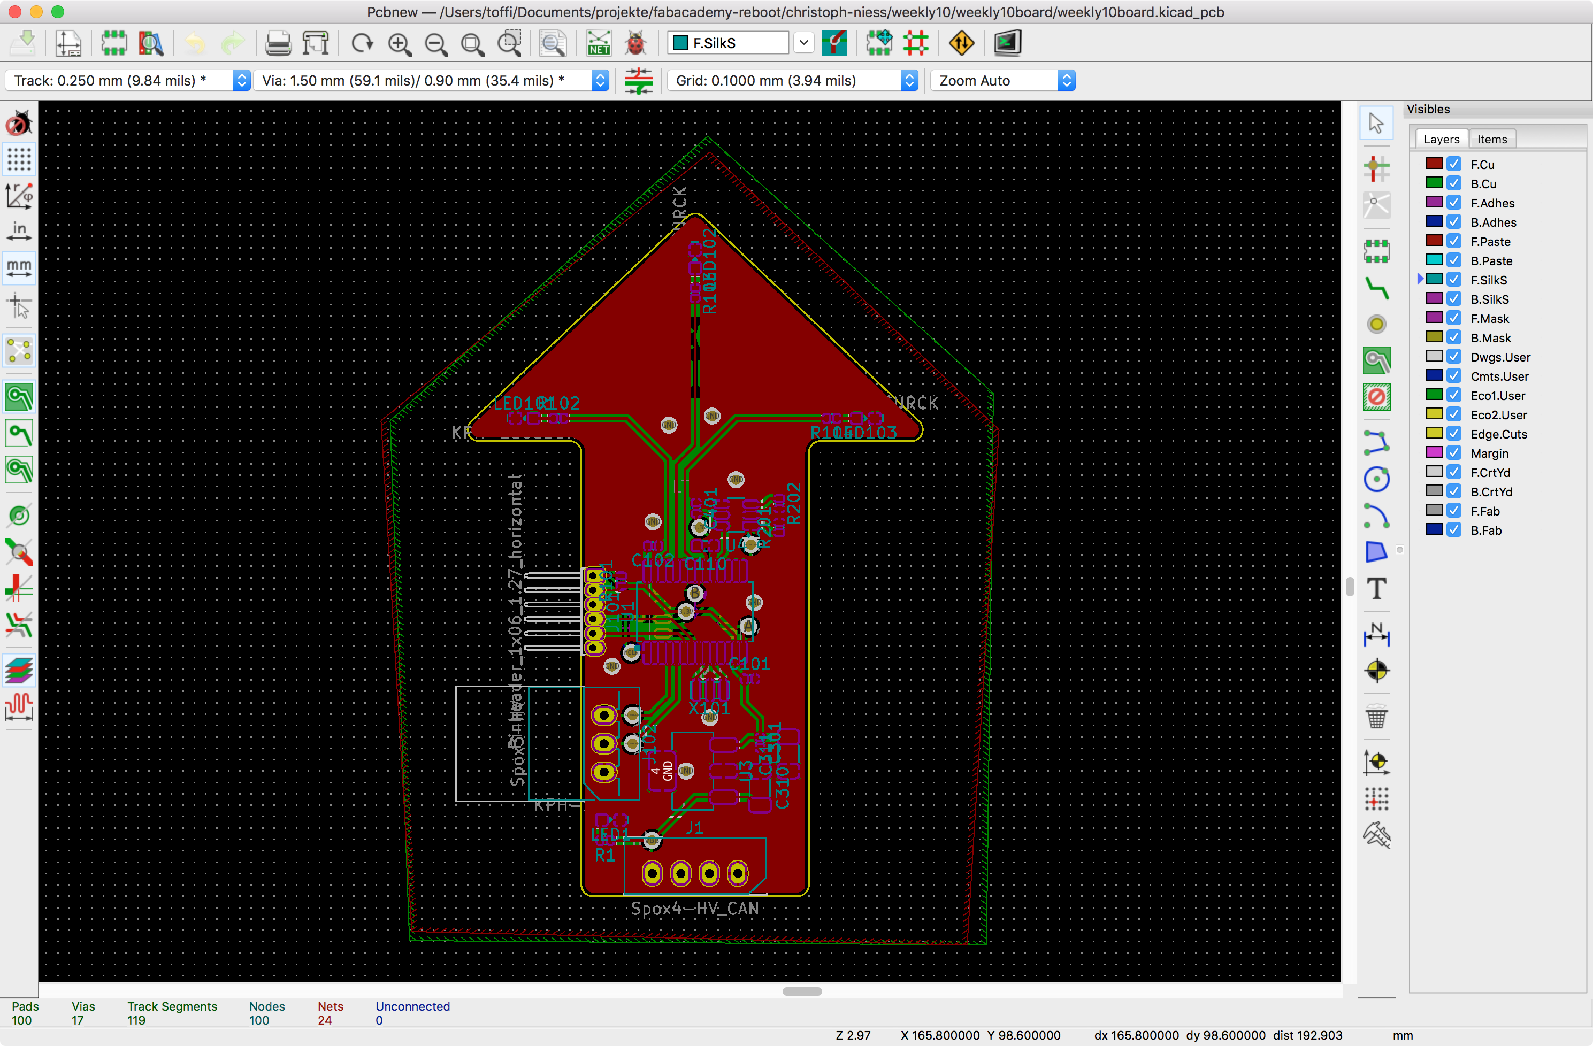Select the Highlight net tool

pyautogui.click(x=1376, y=168)
